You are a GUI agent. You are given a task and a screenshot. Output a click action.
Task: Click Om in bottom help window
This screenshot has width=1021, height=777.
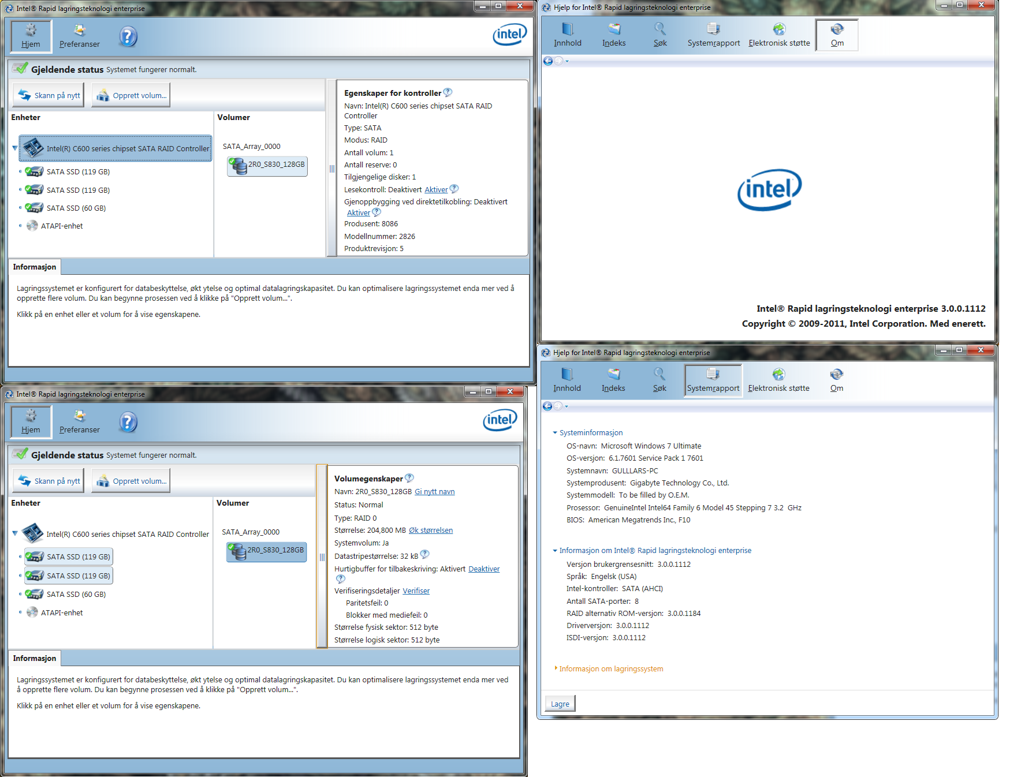[x=837, y=380]
